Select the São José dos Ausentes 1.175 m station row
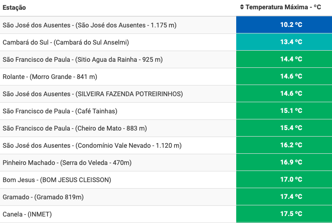Image resolution: width=332 pixels, height=223 pixels. pyautogui.click(x=90, y=25)
